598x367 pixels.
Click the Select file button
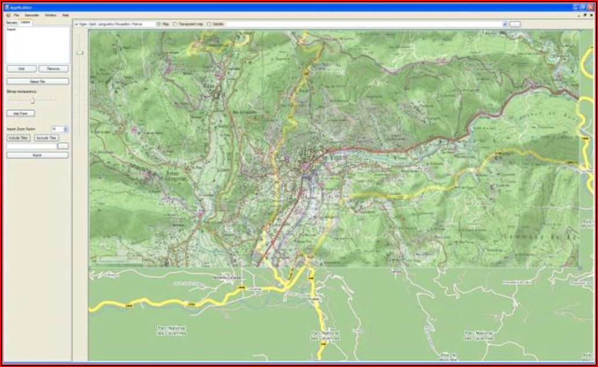point(38,82)
